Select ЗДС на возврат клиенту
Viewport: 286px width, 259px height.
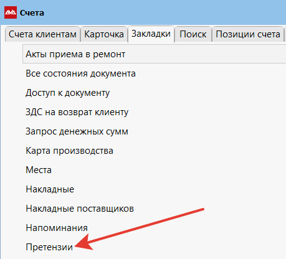(x=154, y=112)
